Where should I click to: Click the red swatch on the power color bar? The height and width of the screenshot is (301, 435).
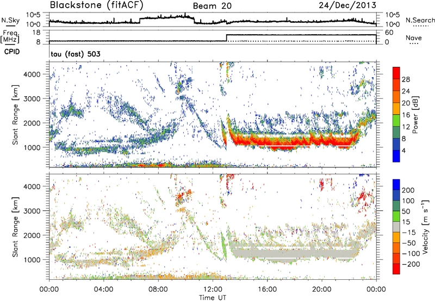[396, 73]
